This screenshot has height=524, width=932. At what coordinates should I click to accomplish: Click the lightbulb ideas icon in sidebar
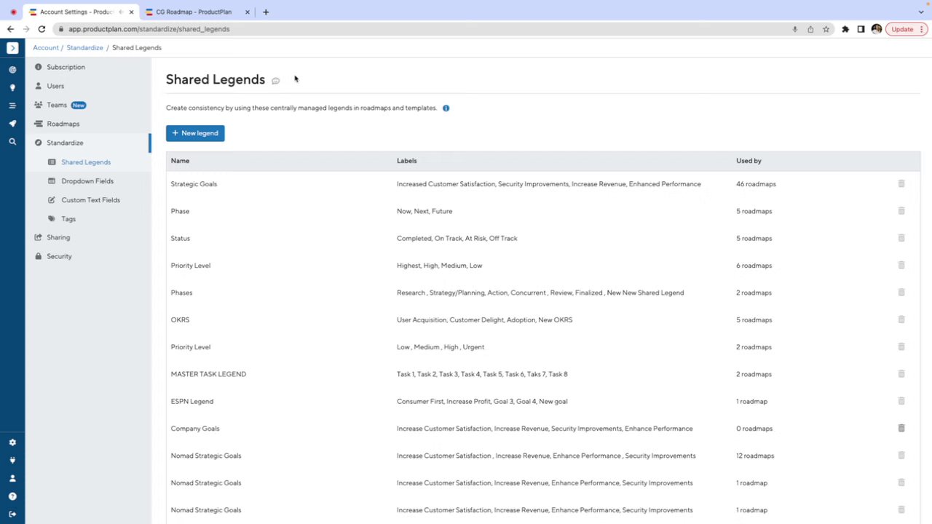coord(12,88)
